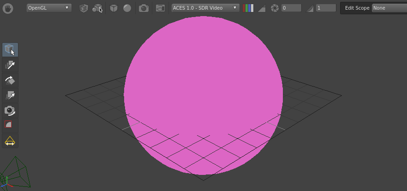407x191 pixels.
Task: Toggle the solid cube shading icon
Action: point(114,8)
